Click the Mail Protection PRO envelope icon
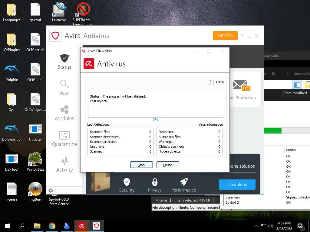The image size is (310, 232). tap(241, 85)
